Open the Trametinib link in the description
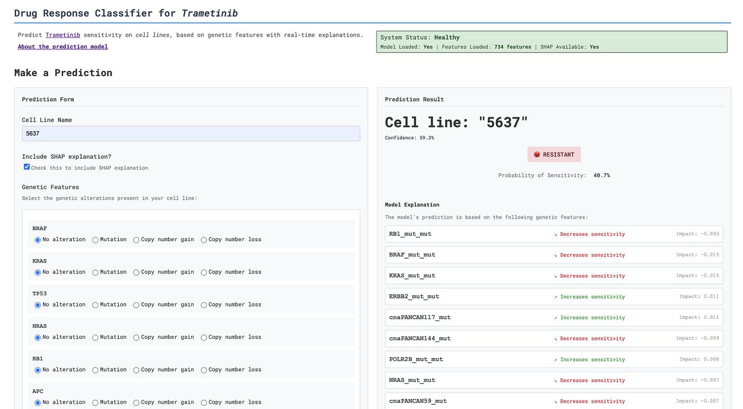Image resolution: width=743 pixels, height=409 pixels. click(63, 35)
